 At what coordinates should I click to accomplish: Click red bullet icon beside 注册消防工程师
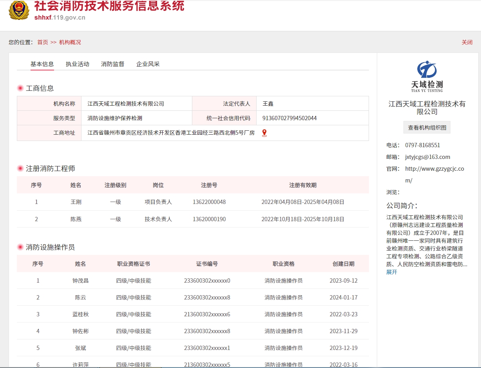point(20,168)
